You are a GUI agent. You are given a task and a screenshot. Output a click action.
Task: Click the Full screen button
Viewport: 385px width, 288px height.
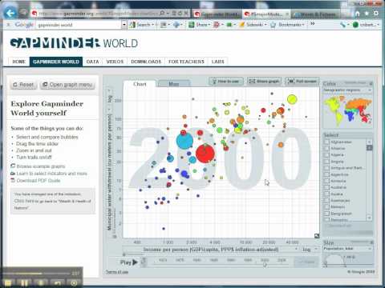coord(302,81)
